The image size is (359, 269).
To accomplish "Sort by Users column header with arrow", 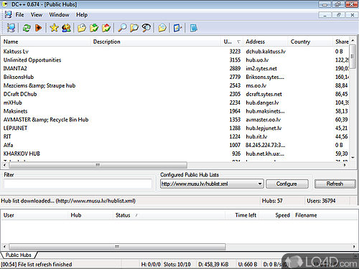I will pos(232,42).
